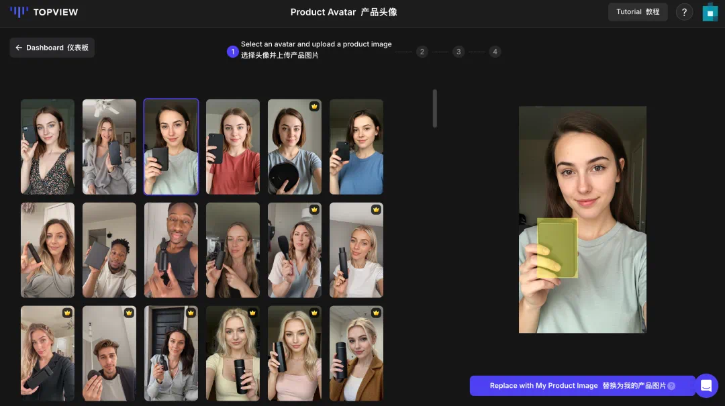This screenshot has width=725, height=406.
Task: Go to step 2 in progress indicator
Action: (422, 52)
